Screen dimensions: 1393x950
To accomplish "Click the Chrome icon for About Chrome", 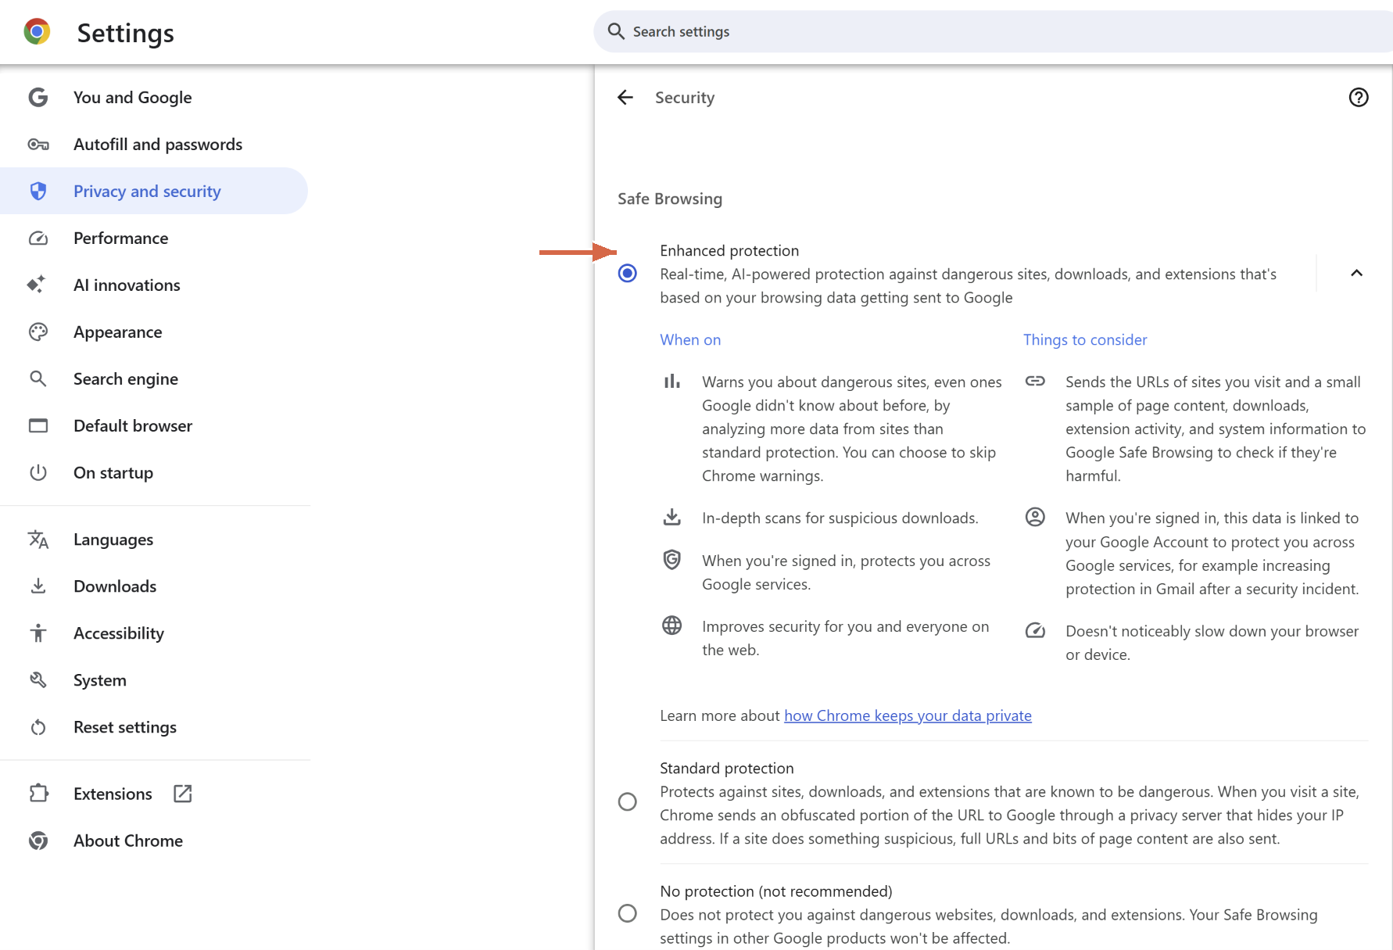I will 38,841.
